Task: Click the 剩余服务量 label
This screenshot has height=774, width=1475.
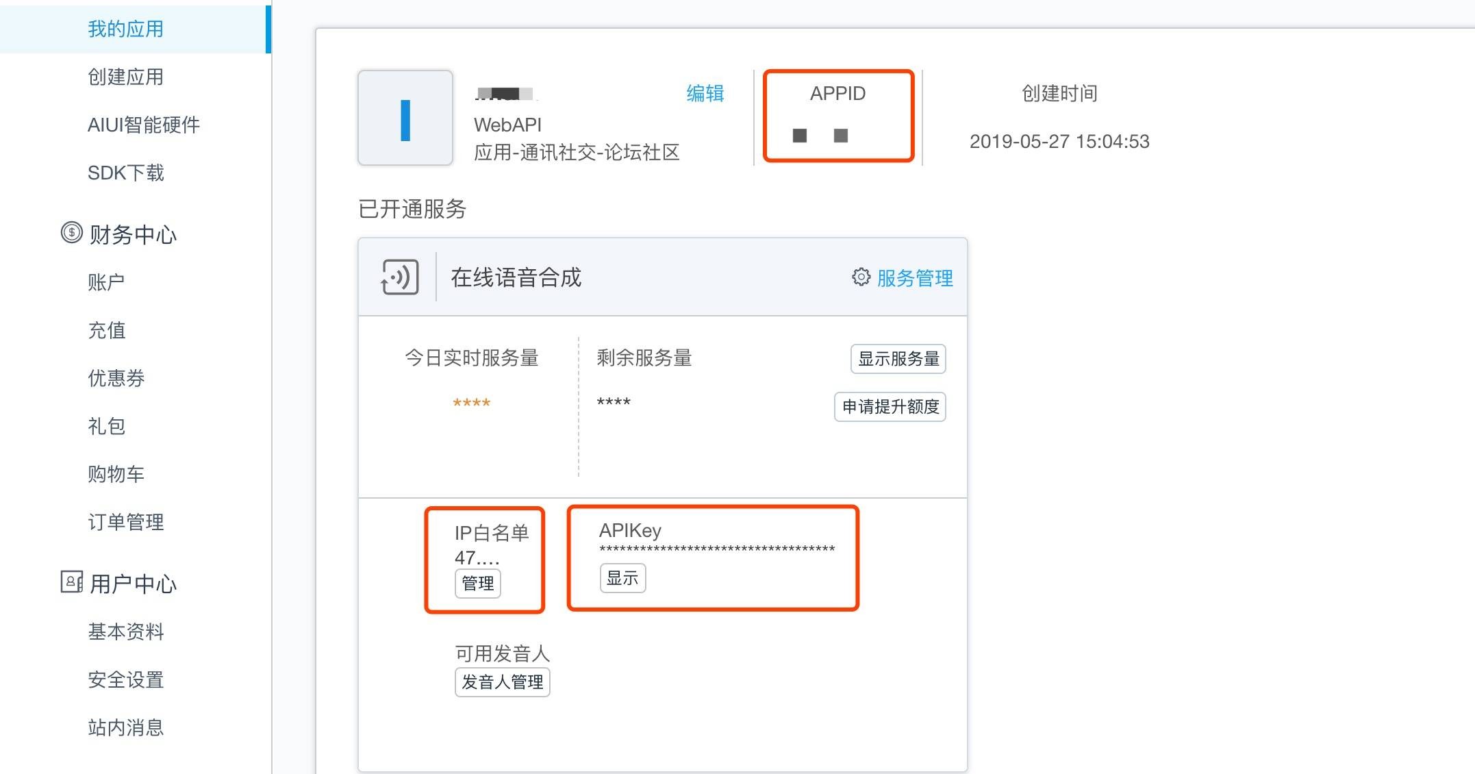Action: tap(644, 358)
